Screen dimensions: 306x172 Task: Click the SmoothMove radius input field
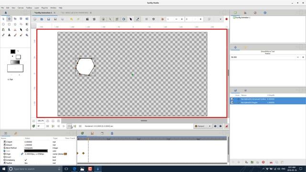(x=262, y=57)
